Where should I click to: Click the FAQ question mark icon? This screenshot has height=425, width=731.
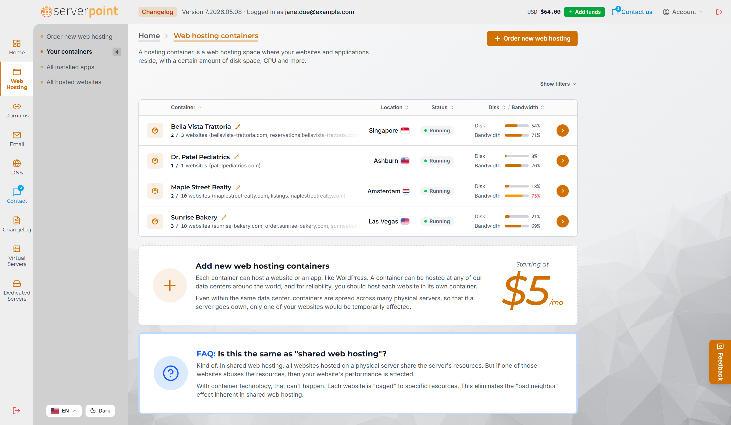pos(171,373)
